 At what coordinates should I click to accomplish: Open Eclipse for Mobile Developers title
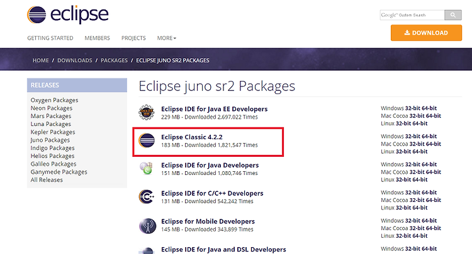(x=208, y=221)
